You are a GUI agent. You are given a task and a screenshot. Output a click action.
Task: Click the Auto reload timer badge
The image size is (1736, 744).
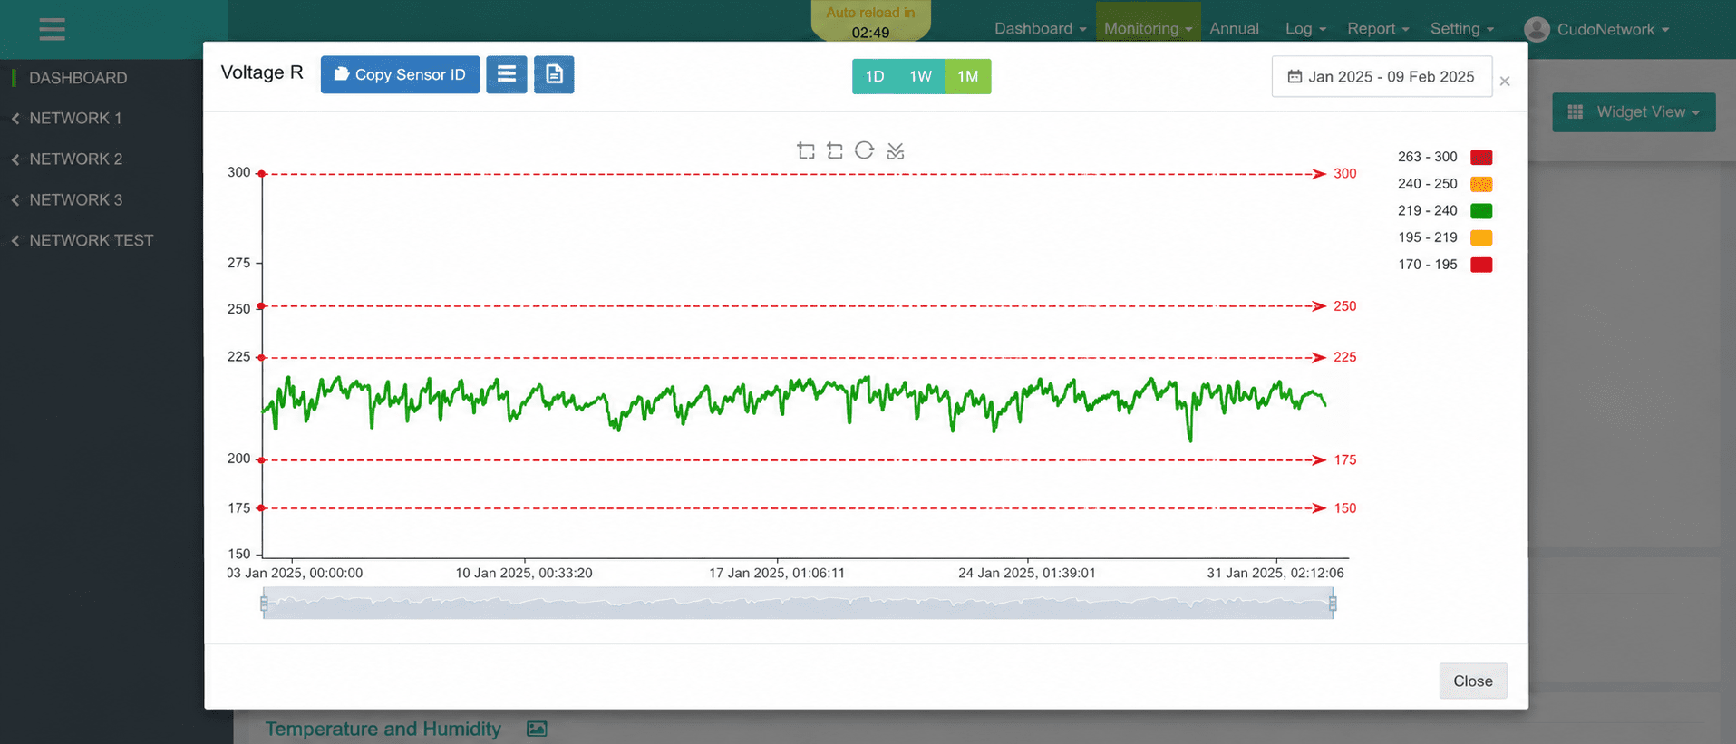[870, 22]
